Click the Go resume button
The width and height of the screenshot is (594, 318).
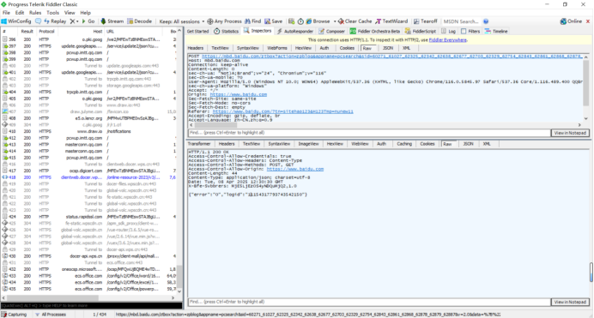coord(88,21)
